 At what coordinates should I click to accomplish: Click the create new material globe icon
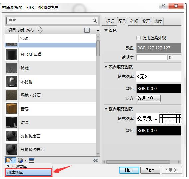pos(20,160)
